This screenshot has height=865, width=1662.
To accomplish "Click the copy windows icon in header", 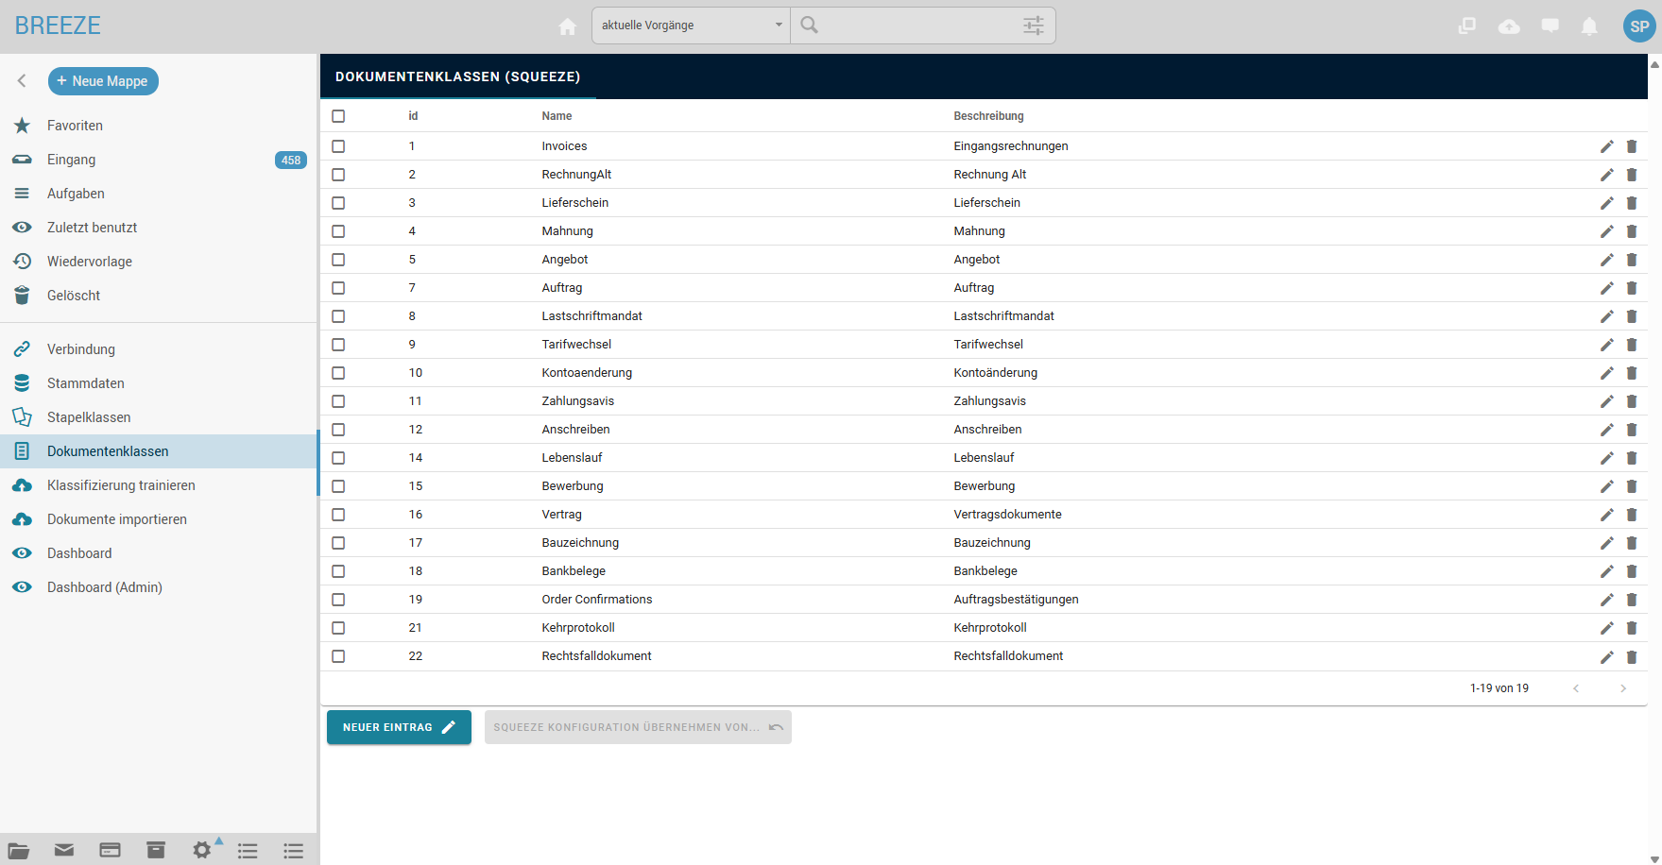I will (x=1467, y=26).
